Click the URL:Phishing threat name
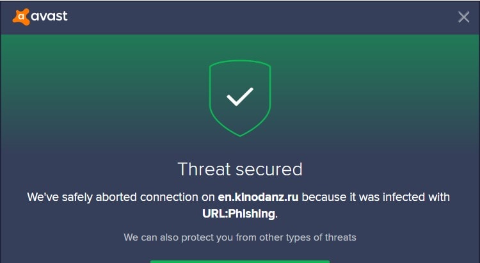 (239, 213)
